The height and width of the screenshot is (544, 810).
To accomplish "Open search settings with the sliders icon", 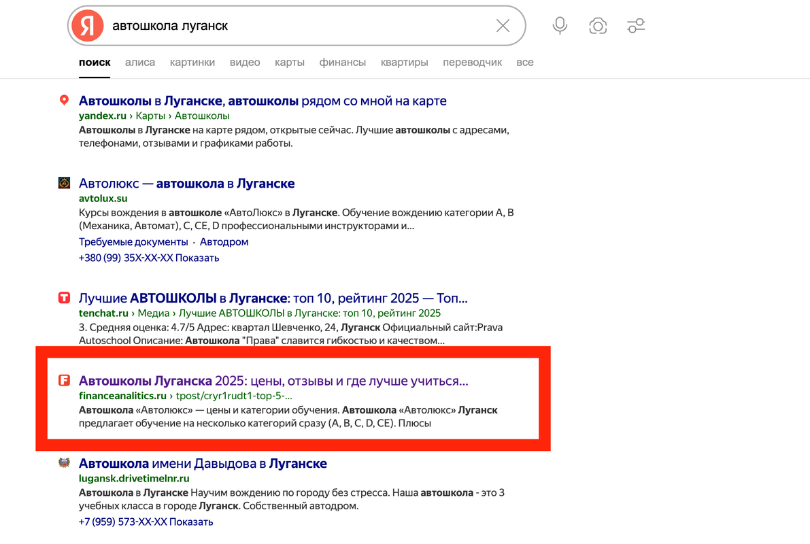I will [x=636, y=26].
